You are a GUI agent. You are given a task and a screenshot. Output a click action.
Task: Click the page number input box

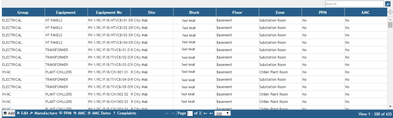coord(190,113)
